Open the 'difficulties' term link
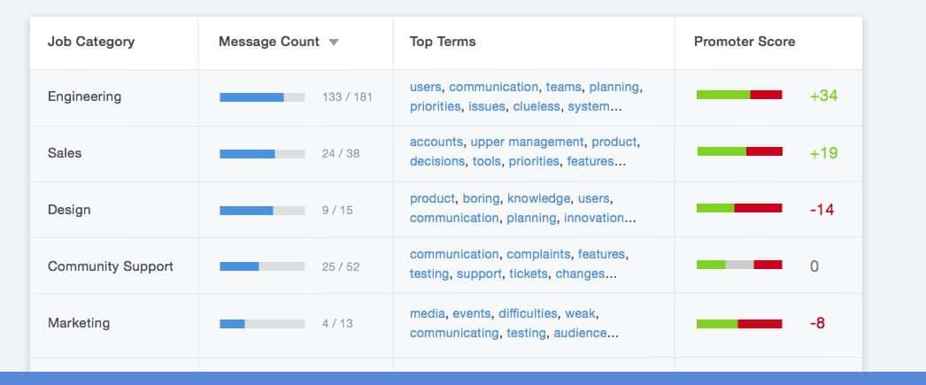 point(528,313)
